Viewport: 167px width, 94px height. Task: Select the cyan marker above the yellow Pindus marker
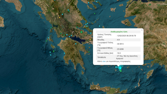click(62, 14)
